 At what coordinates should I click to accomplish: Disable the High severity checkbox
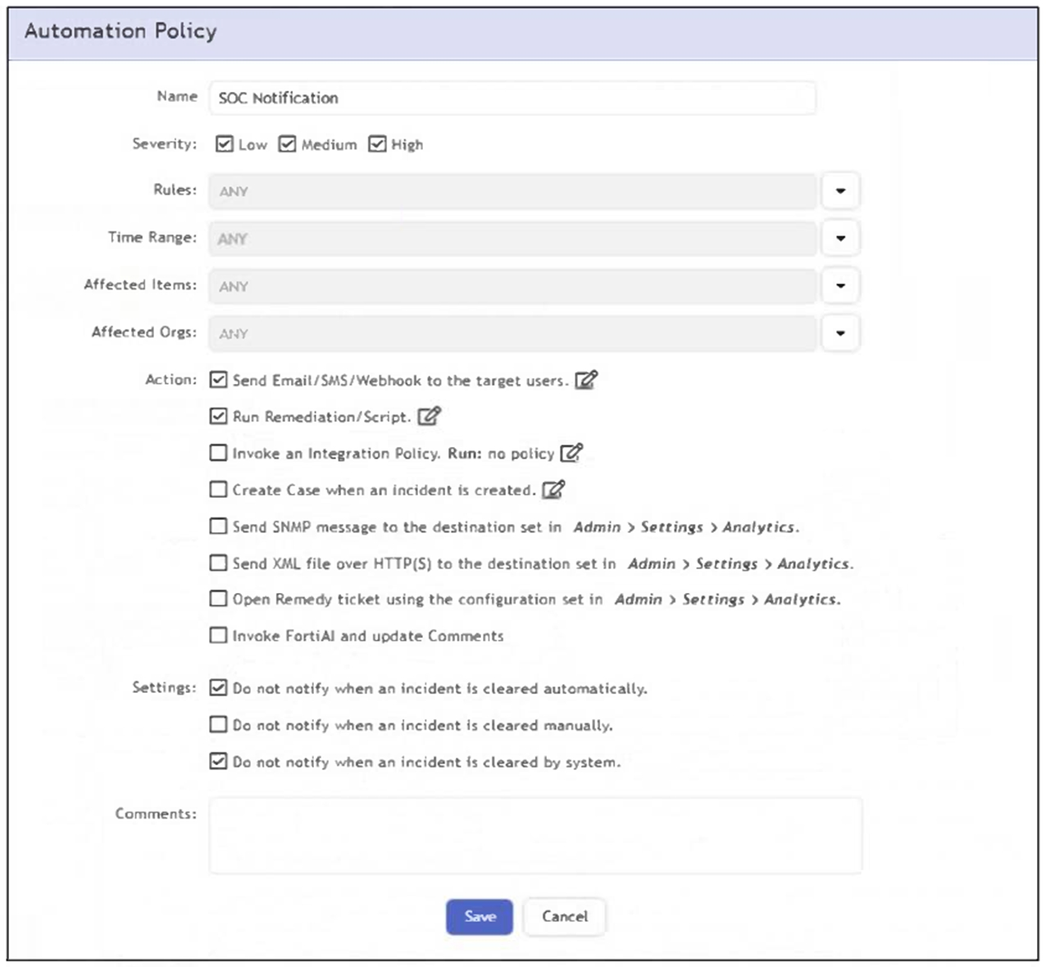(x=377, y=144)
